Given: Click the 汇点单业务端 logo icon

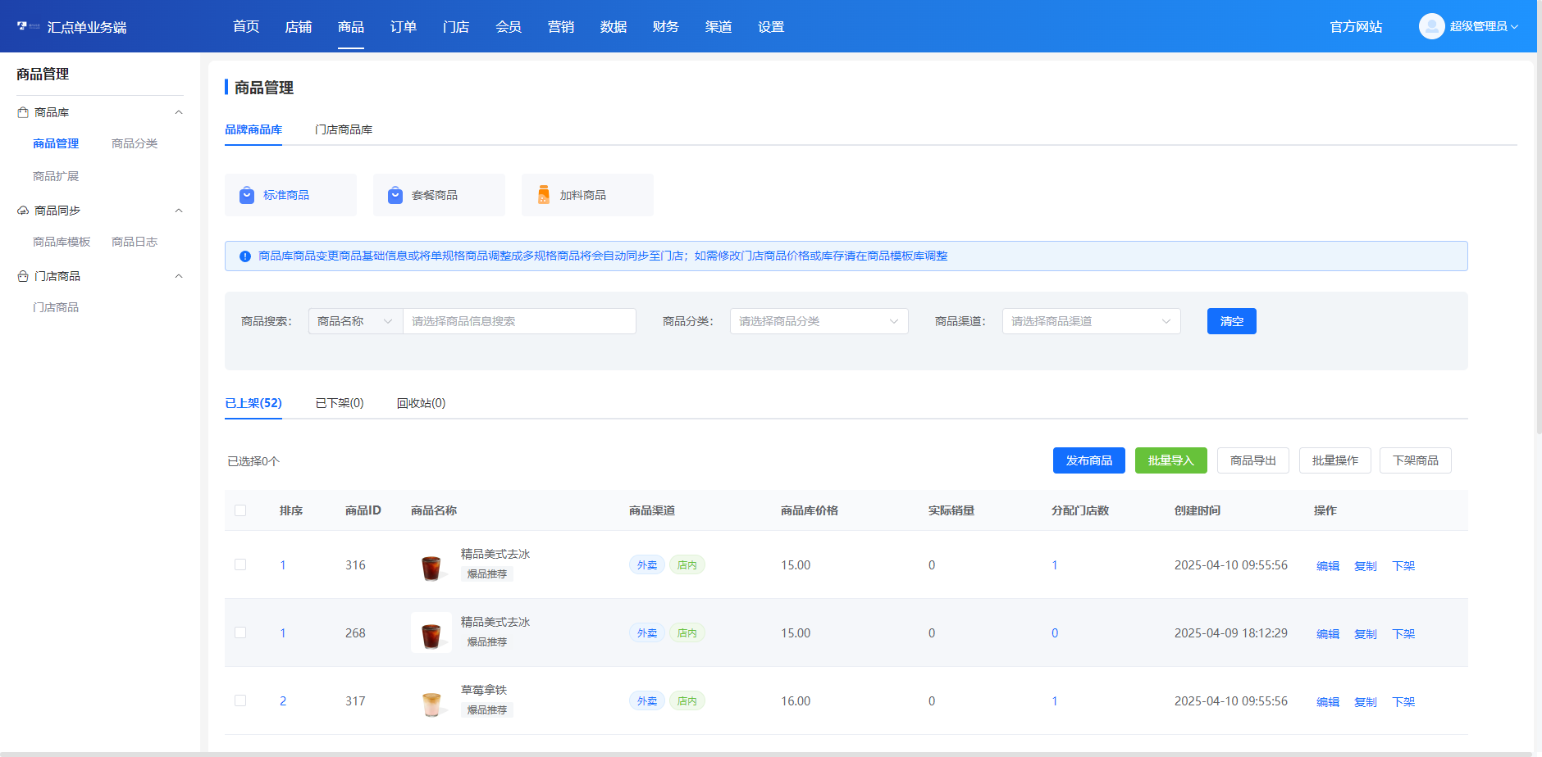Looking at the screenshot, I should (x=28, y=26).
